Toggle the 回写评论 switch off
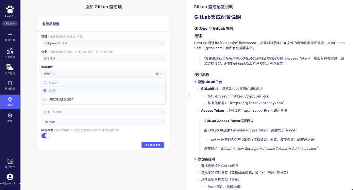This screenshot has width=353, height=190. [46, 136]
